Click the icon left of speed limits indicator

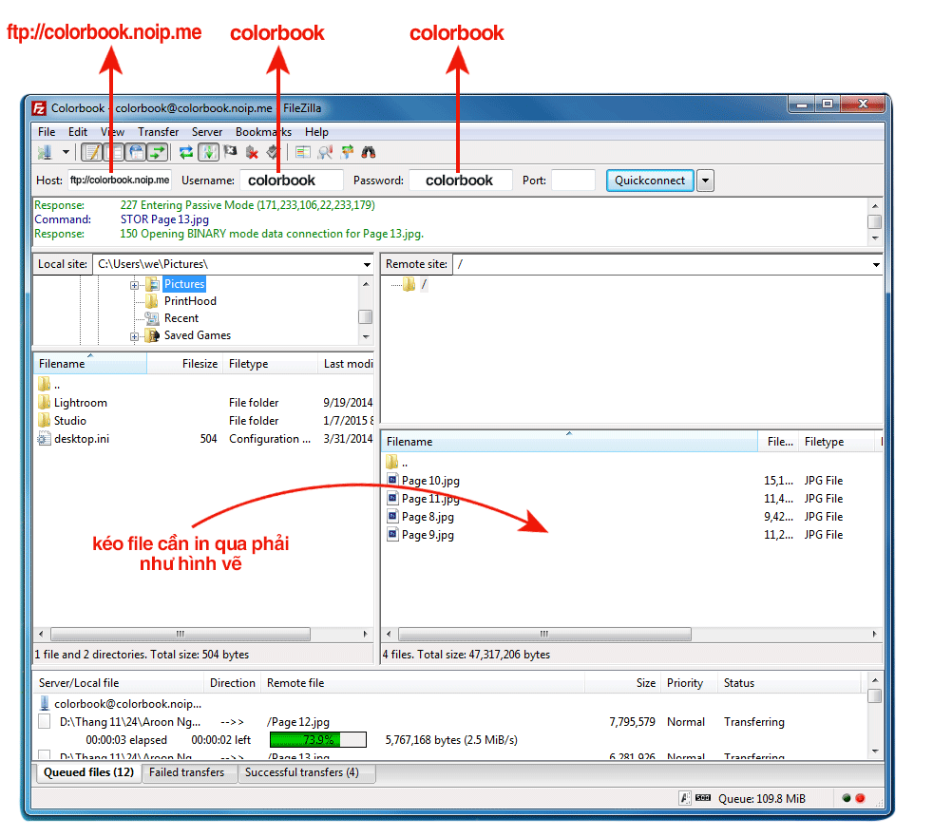coord(685,798)
